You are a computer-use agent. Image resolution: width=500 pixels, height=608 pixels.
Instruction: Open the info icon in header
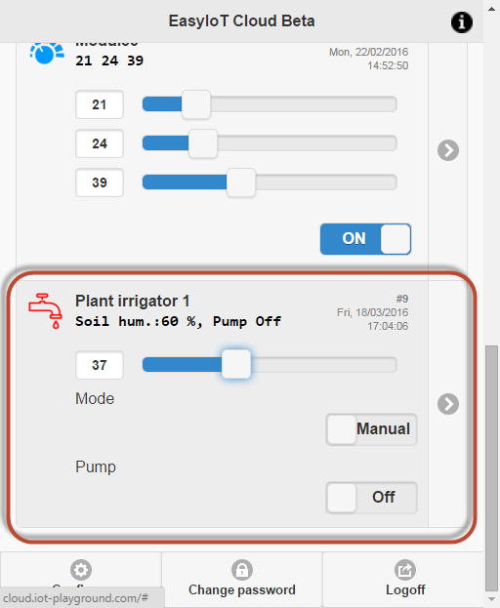[x=461, y=22]
